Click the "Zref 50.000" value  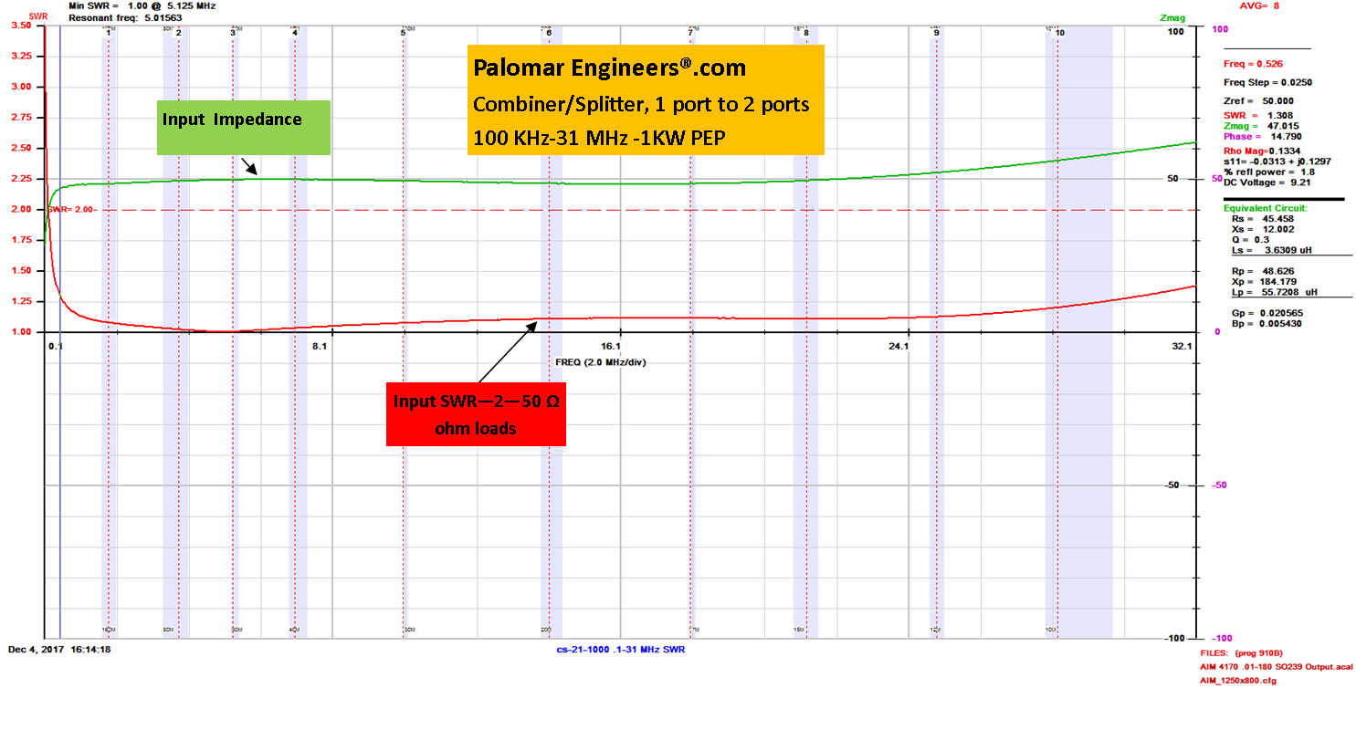coord(1258,100)
